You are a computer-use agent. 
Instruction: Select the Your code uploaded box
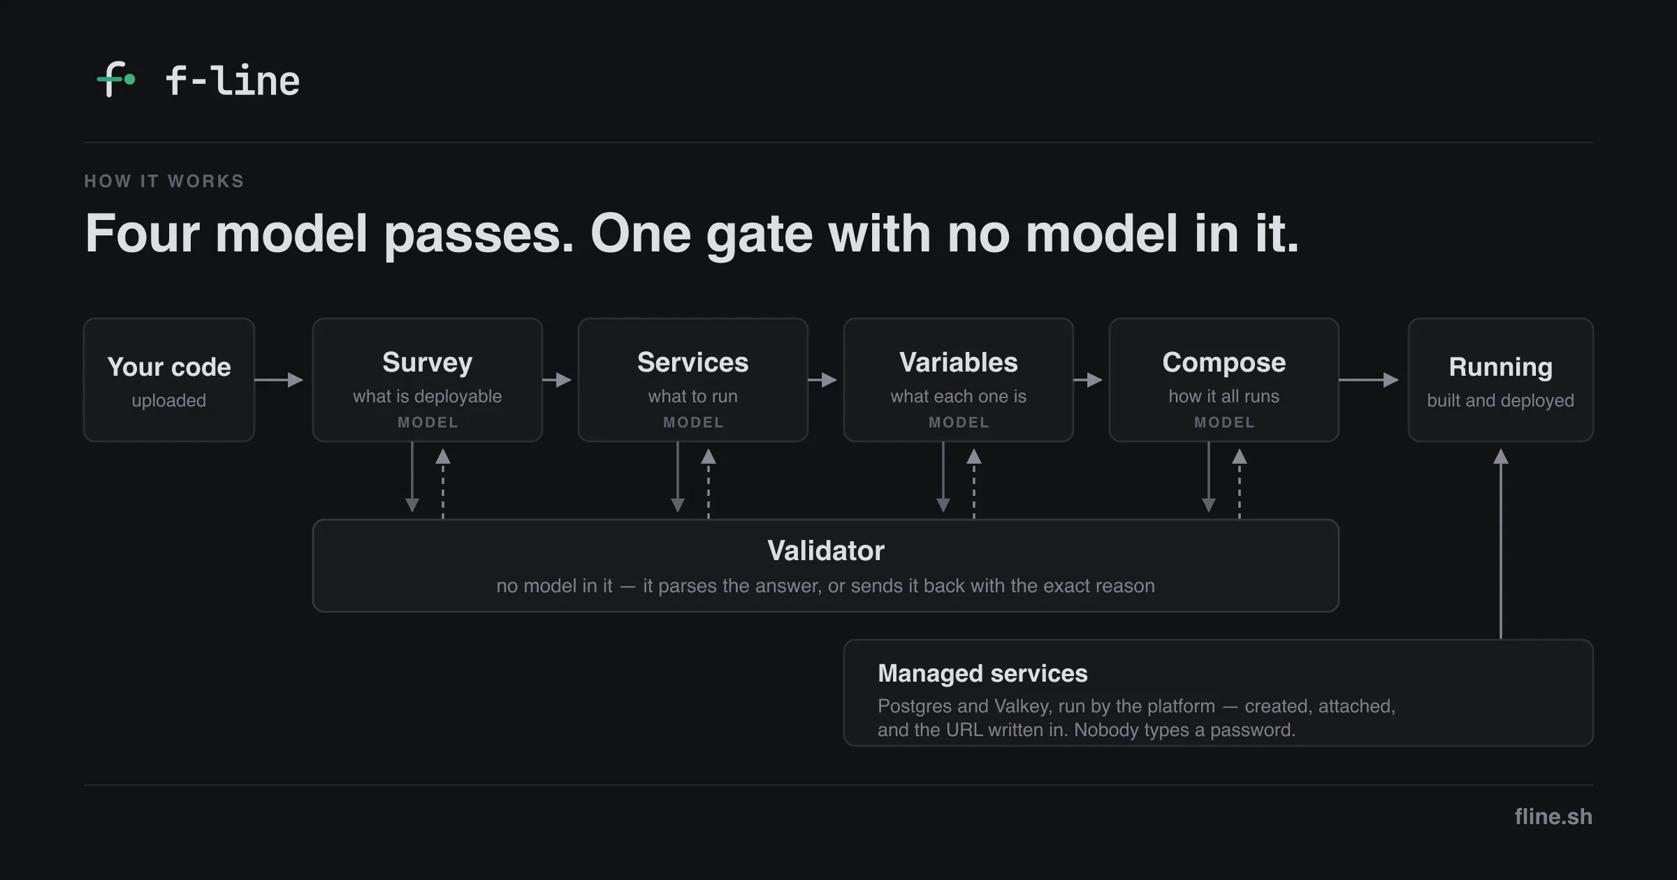(169, 380)
